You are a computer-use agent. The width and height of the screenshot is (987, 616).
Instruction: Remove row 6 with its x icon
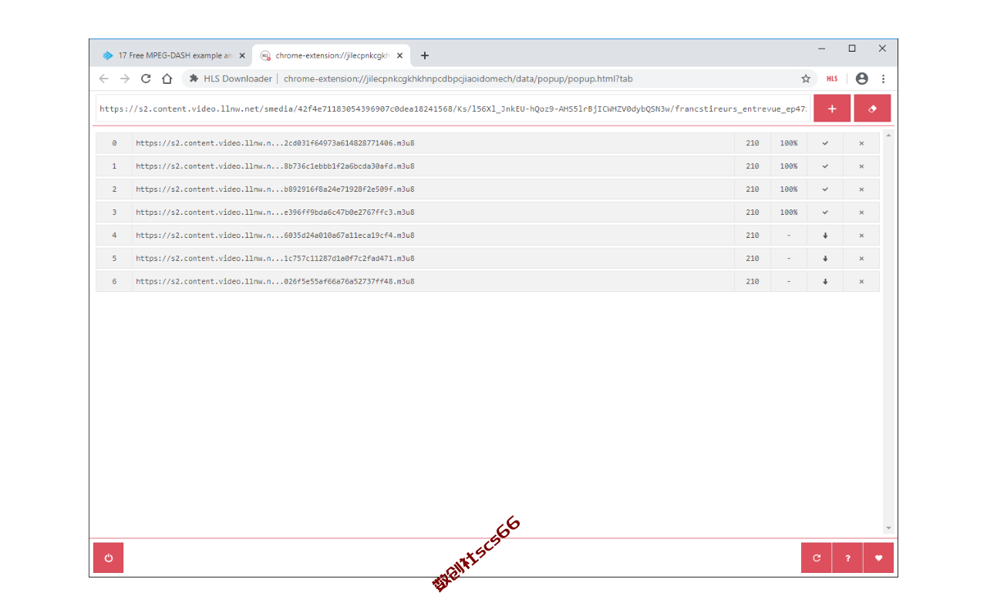pos(861,282)
